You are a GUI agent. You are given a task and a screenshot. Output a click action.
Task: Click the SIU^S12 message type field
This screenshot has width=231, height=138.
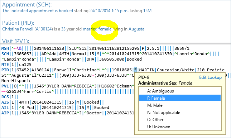pyautogui.click(x=78, y=48)
